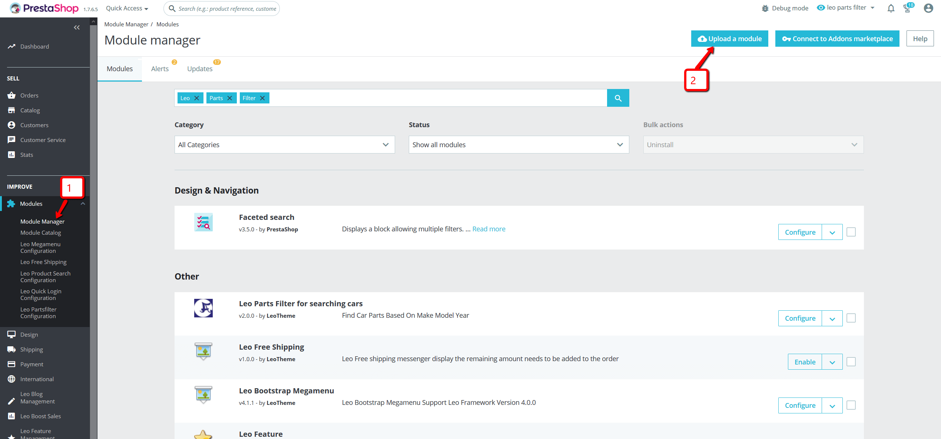Select Leo Bootstrap Megamenu module checkbox
941x439 pixels.
tap(851, 405)
